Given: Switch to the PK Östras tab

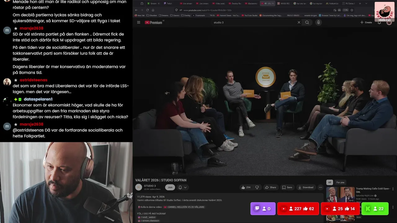Looking at the screenshot, I should [349, 3].
